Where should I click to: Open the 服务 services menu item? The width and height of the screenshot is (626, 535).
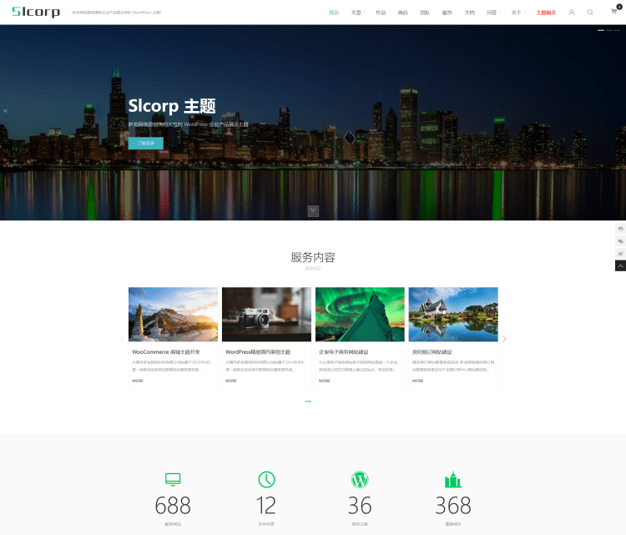pos(447,13)
